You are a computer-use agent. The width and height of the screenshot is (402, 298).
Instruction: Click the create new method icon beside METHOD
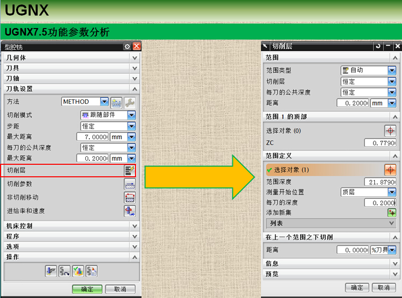(116, 103)
